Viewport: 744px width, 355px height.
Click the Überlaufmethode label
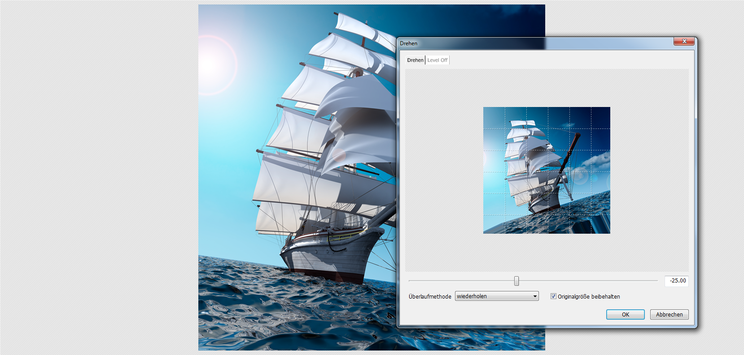pos(430,297)
